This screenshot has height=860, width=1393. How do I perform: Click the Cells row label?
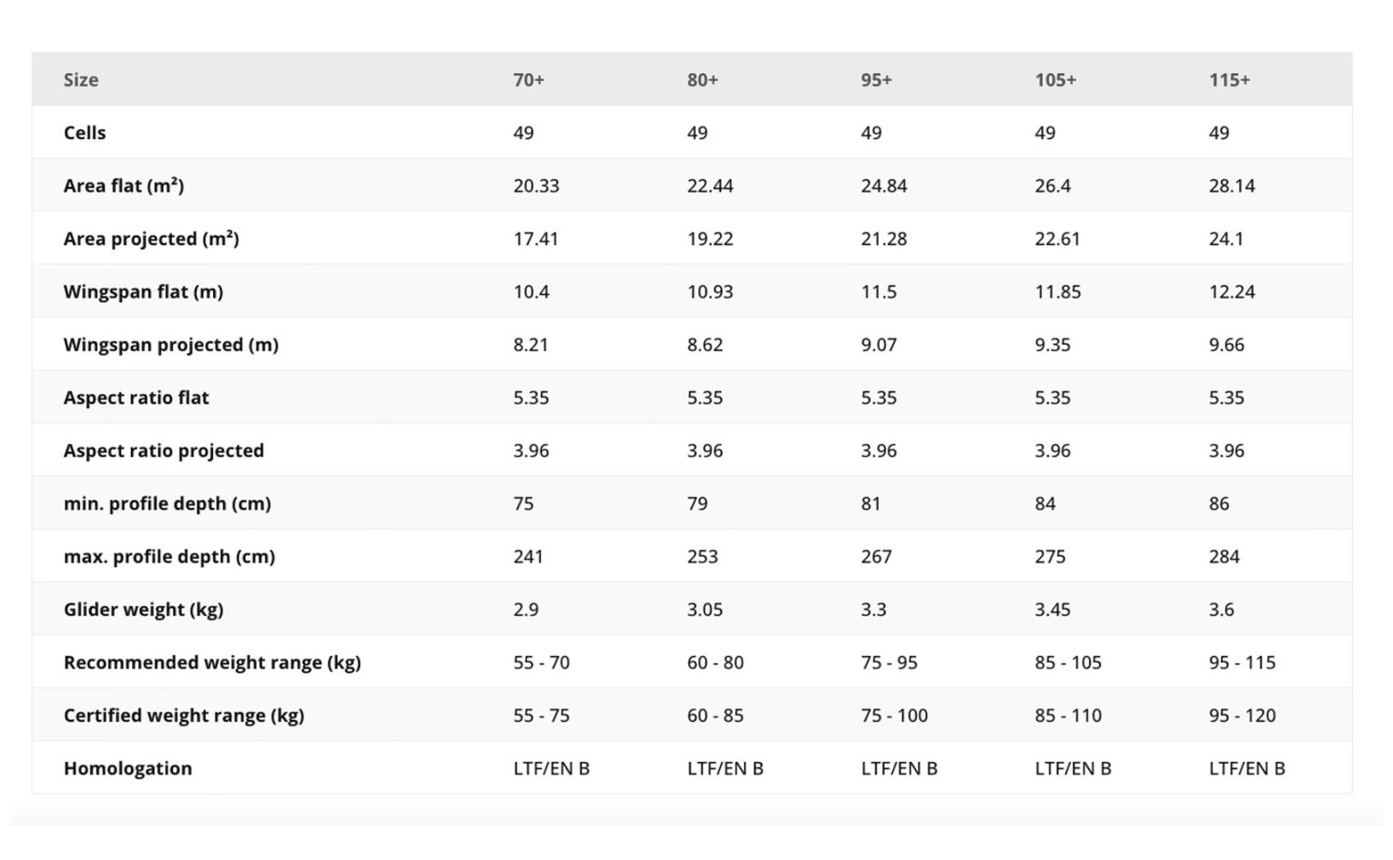pyautogui.click(x=85, y=133)
